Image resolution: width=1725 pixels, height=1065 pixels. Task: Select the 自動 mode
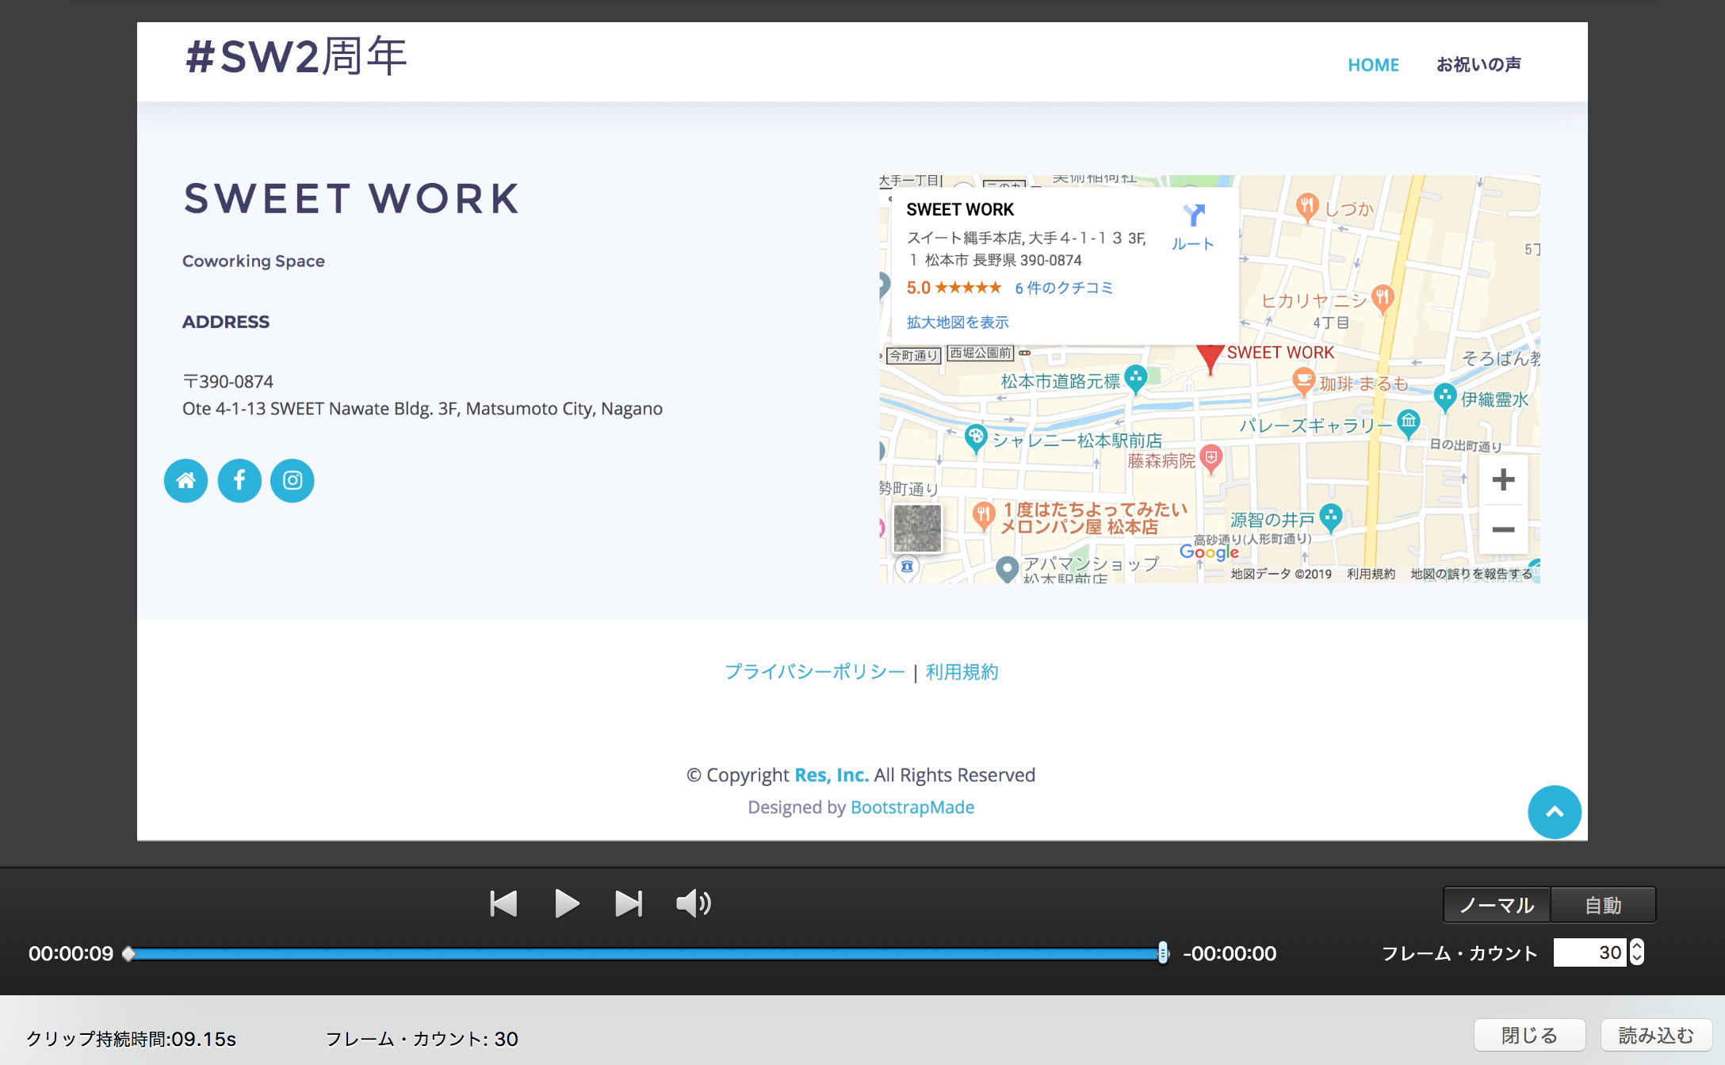(x=1603, y=905)
